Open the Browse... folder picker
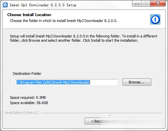 [137, 82]
